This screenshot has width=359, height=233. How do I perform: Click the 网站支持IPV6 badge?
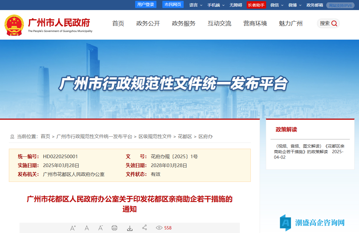(340, 5)
